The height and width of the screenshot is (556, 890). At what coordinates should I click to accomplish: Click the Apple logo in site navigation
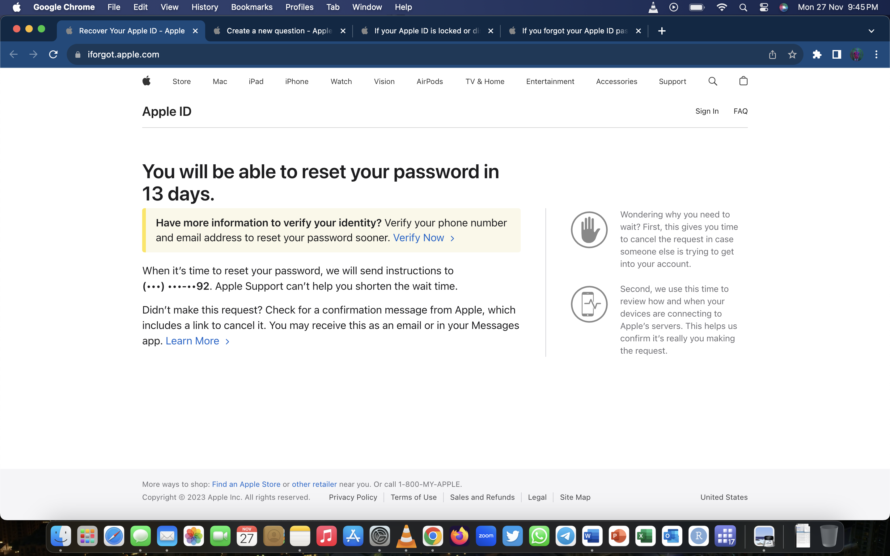(146, 81)
